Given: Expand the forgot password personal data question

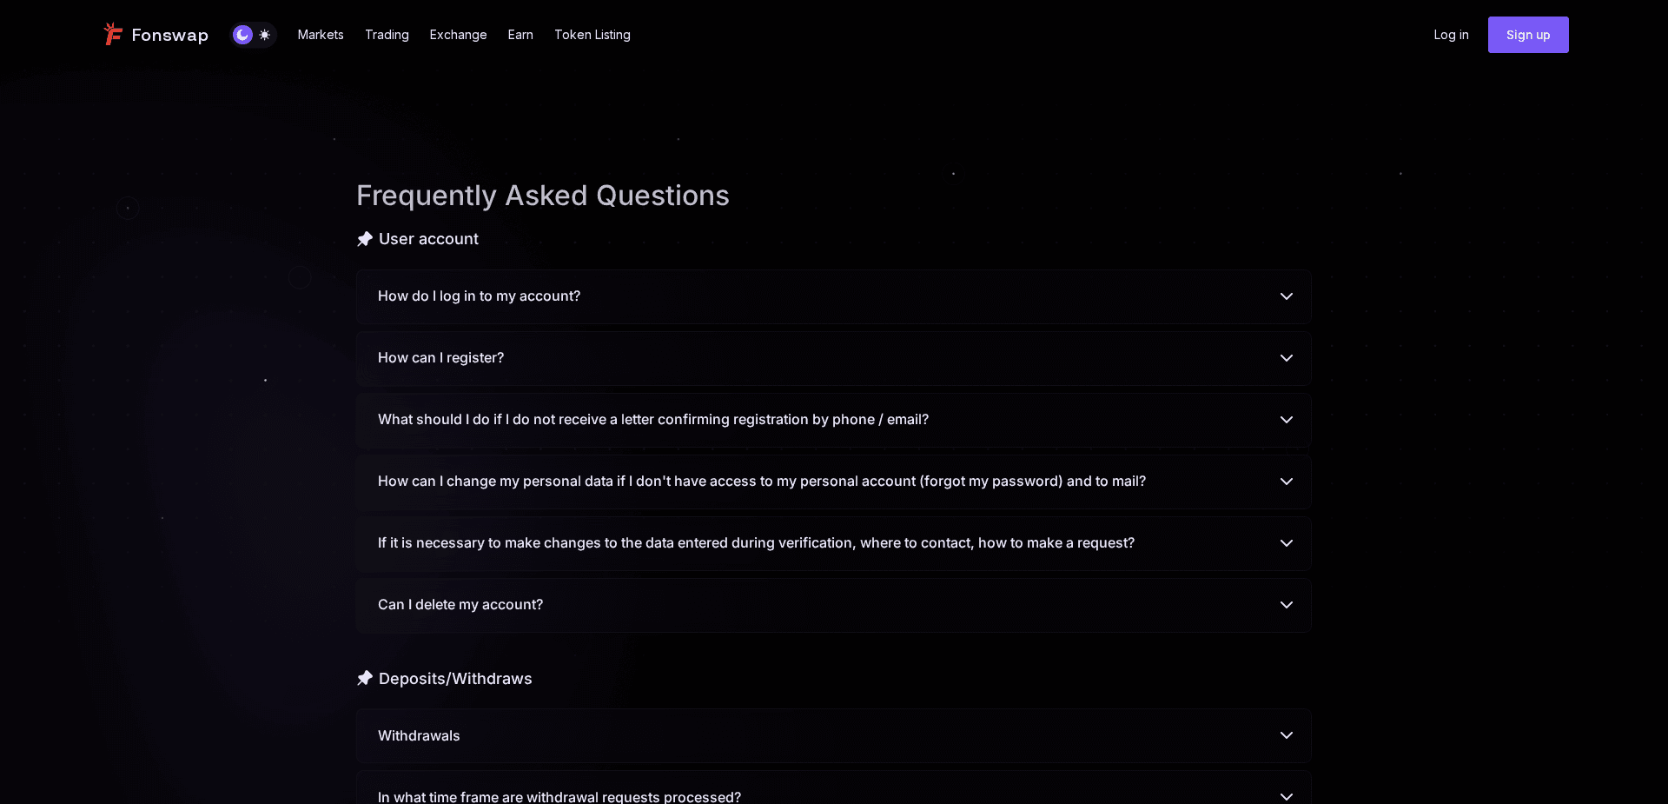Looking at the screenshot, I should point(832,482).
